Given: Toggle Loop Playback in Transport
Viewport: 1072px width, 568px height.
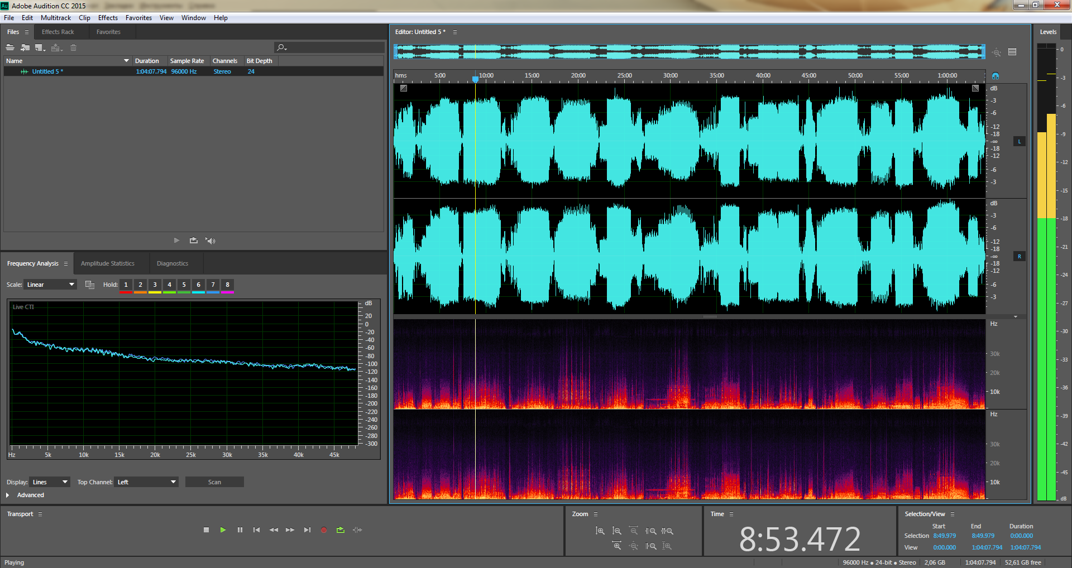Looking at the screenshot, I should pyautogui.click(x=341, y=530).
